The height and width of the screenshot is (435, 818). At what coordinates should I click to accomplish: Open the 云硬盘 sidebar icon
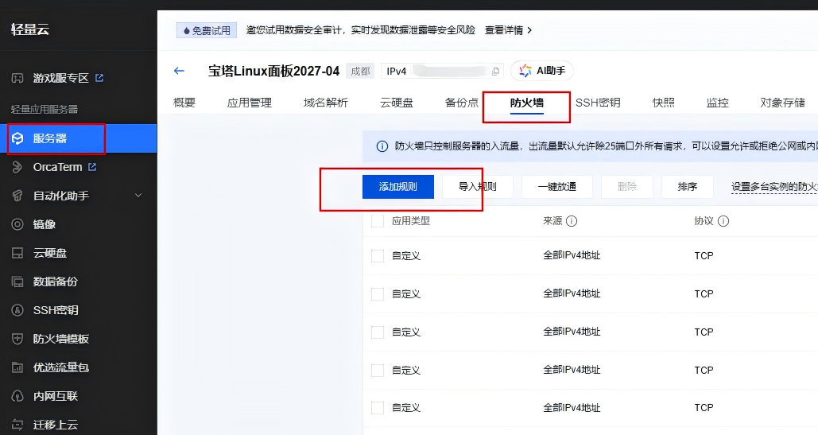point(17,253)
